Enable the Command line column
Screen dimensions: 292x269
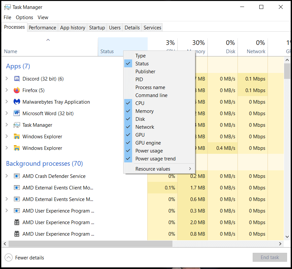pyautogui.click(x=159, y=95)
